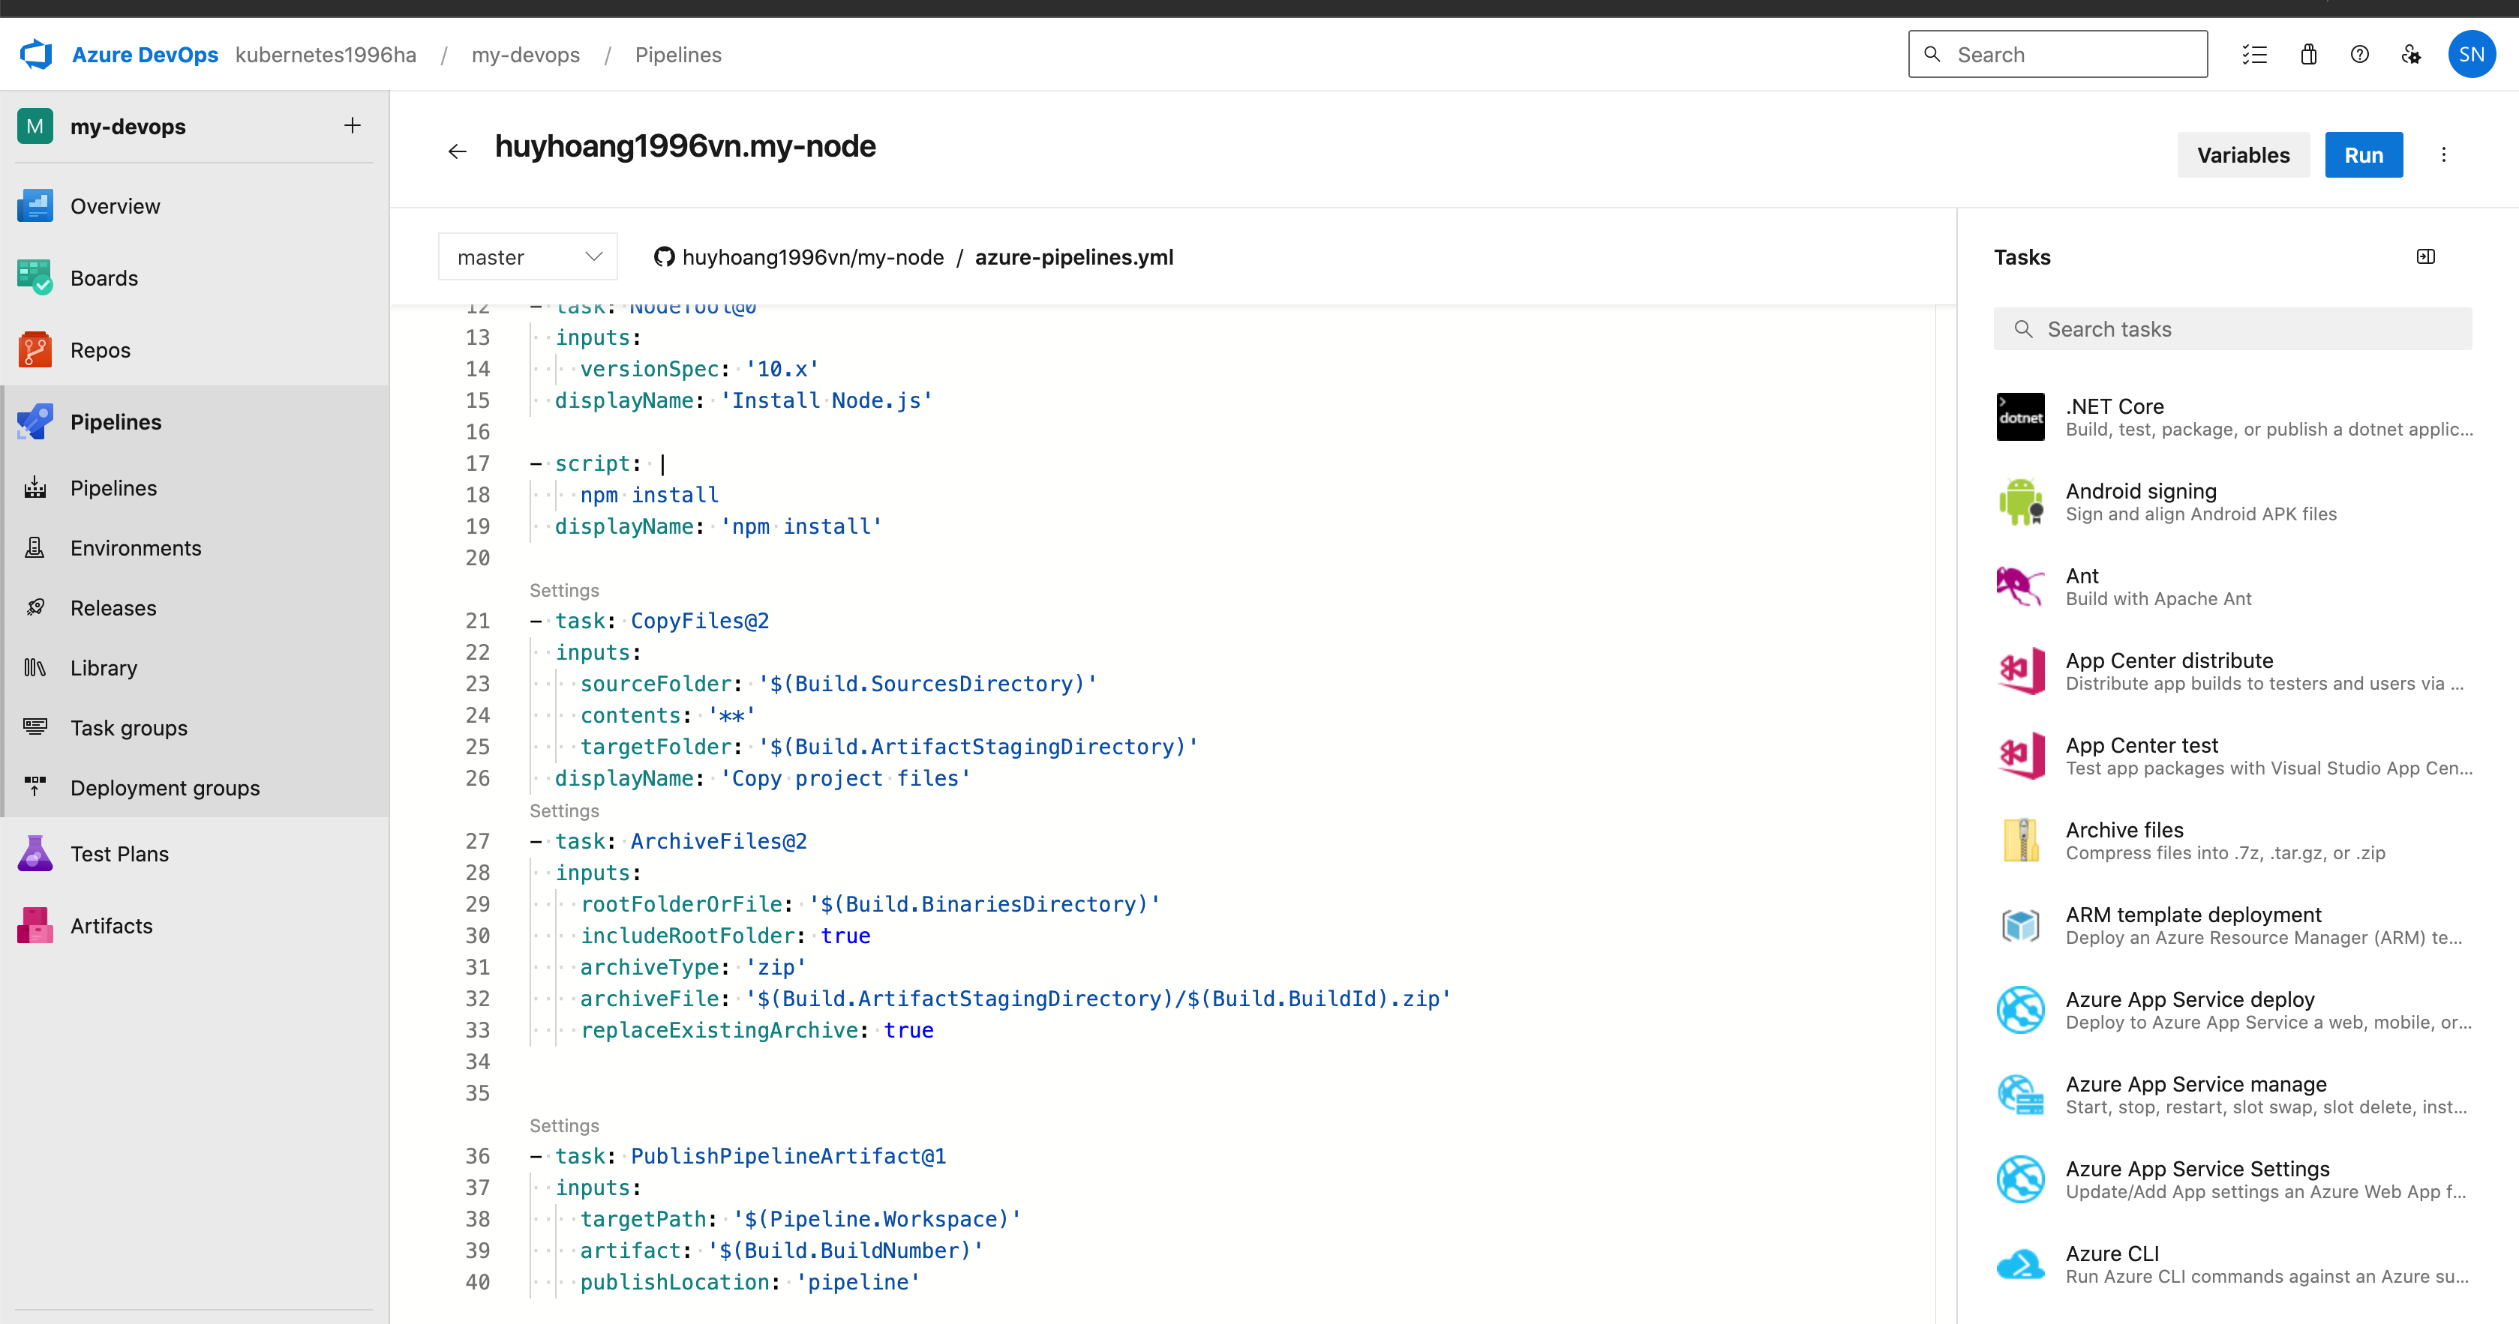The image size is (2519, 1324).
Task: Click the Pipelines breadcrumb link
Action: click(677, 55)
